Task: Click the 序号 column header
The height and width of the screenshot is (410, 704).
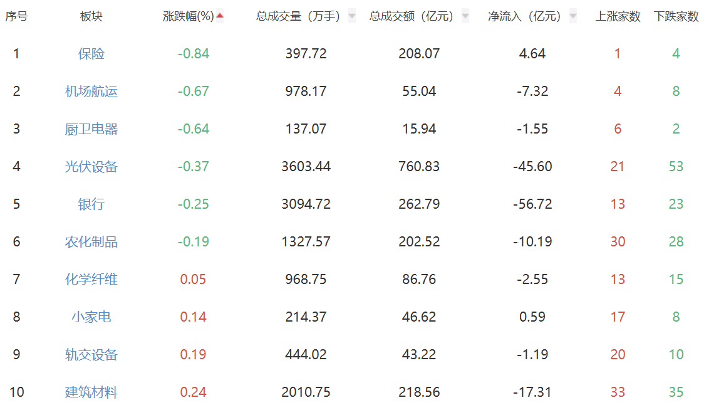Action: point(16,17)
